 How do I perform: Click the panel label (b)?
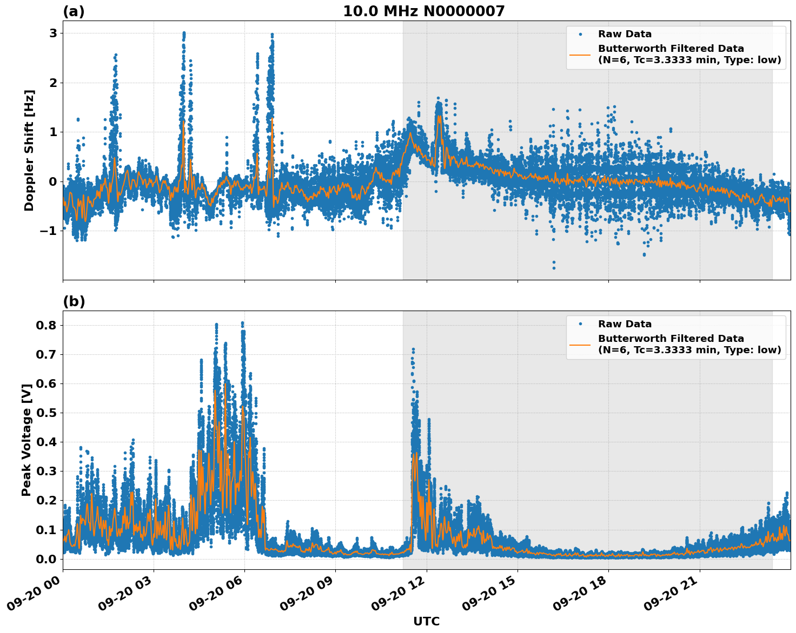[x=75, y=301]
